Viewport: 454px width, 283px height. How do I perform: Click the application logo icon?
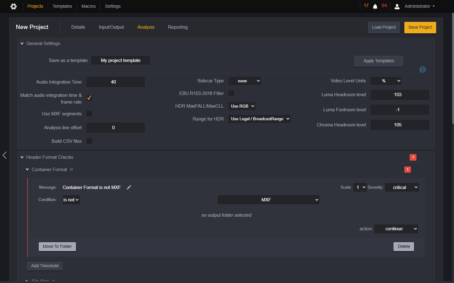click(14, 6)
